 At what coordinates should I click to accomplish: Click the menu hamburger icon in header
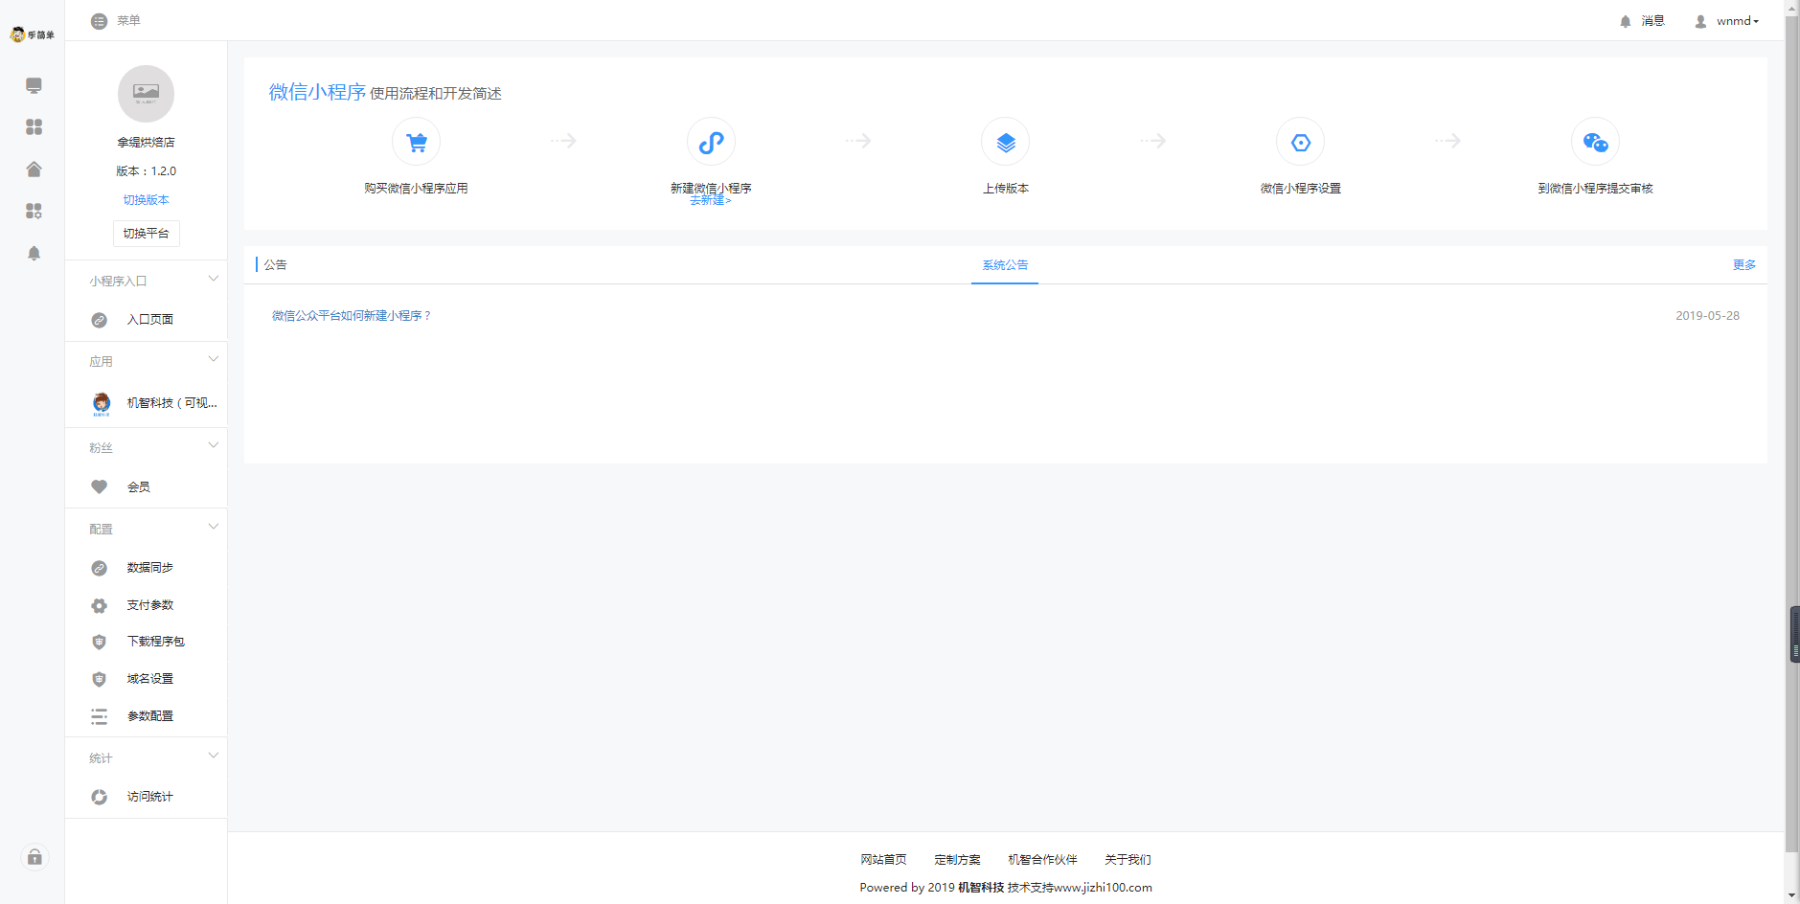point(99,21)
